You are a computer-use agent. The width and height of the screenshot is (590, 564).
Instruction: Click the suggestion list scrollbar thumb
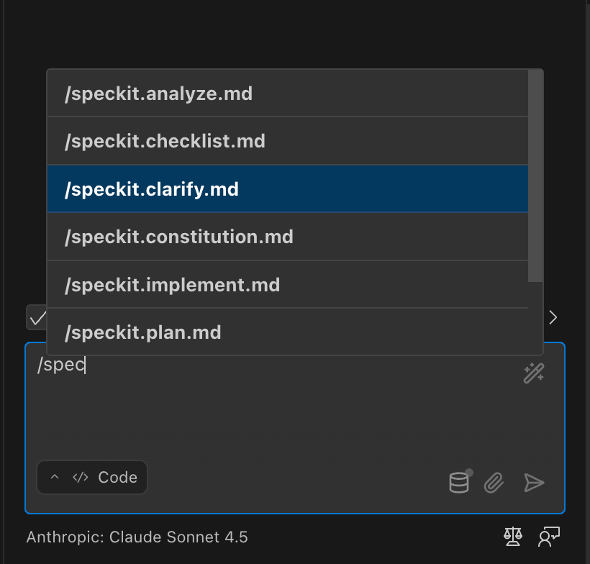coord(535,176)
